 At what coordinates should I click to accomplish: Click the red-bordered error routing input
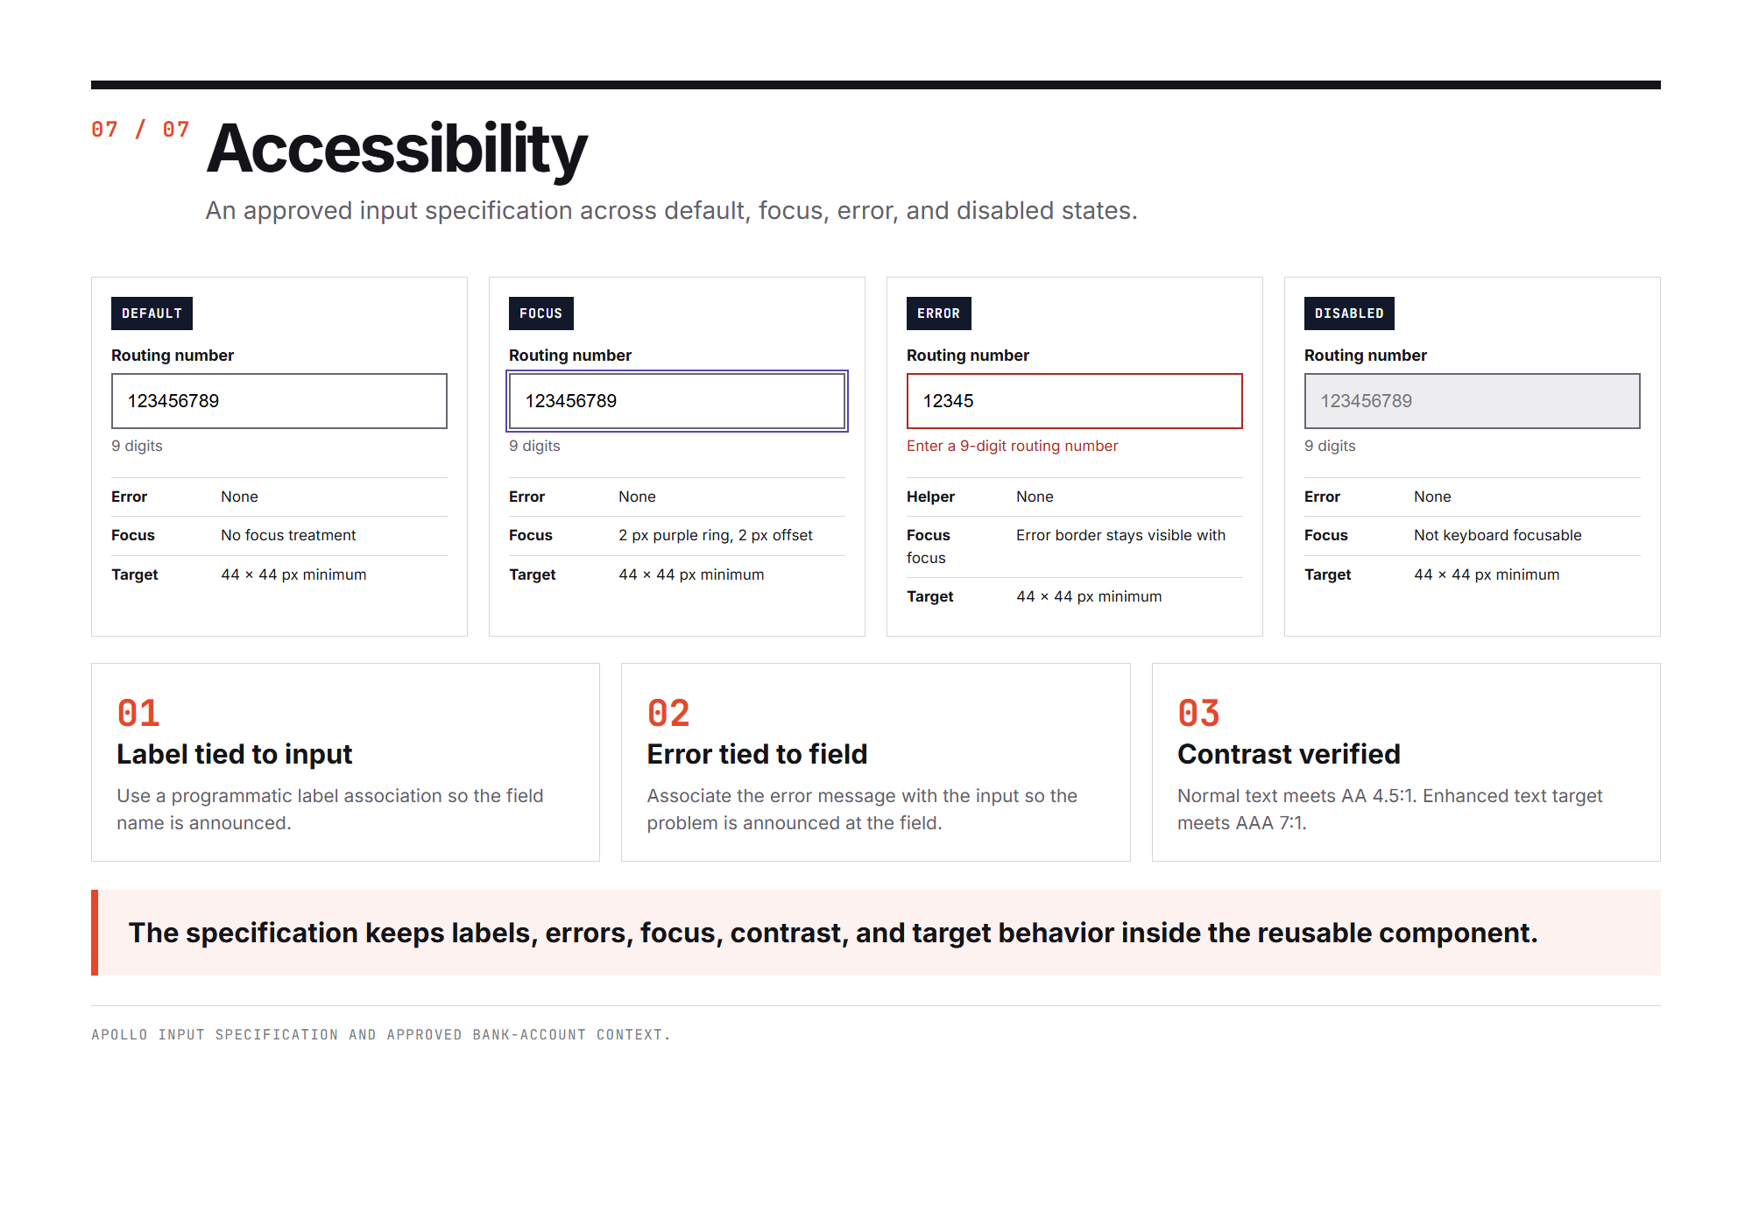[1074, 401]
